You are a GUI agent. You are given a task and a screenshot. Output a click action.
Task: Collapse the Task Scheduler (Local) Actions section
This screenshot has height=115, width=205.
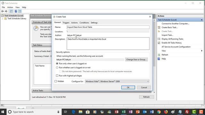point(202,20)
